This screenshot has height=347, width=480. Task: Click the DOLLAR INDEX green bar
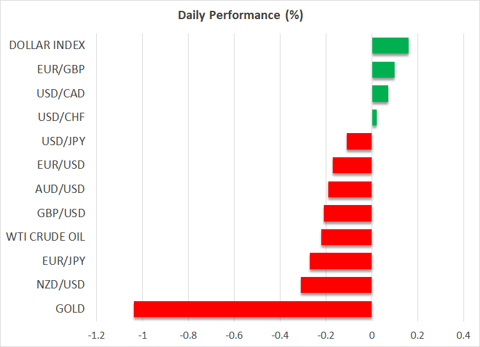tap(390, 46)
